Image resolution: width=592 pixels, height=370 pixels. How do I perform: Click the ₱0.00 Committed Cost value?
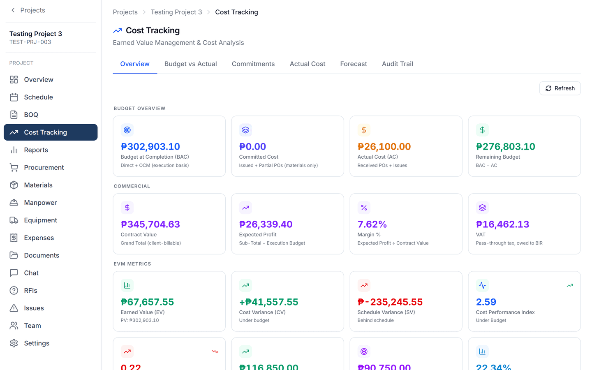pos(252,147)
